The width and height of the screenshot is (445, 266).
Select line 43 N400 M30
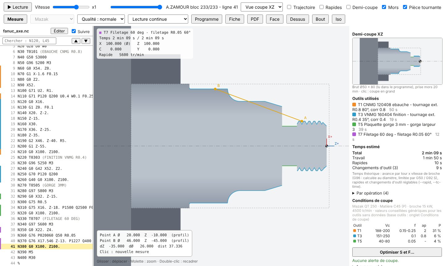tap(46, 258)
